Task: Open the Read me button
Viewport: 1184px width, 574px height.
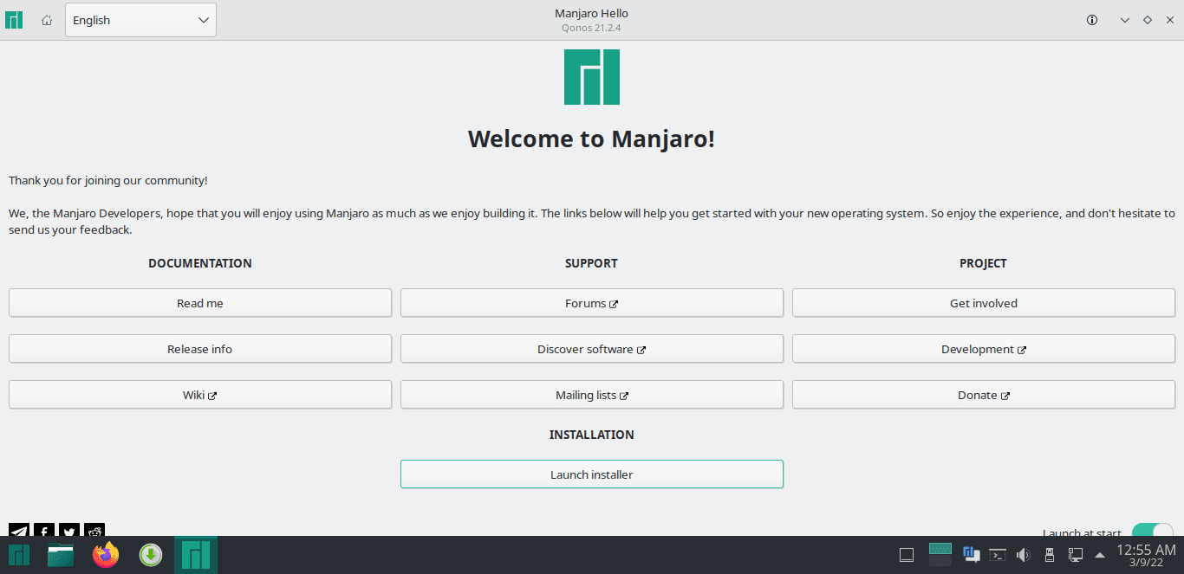Action: tap(200, 303)
